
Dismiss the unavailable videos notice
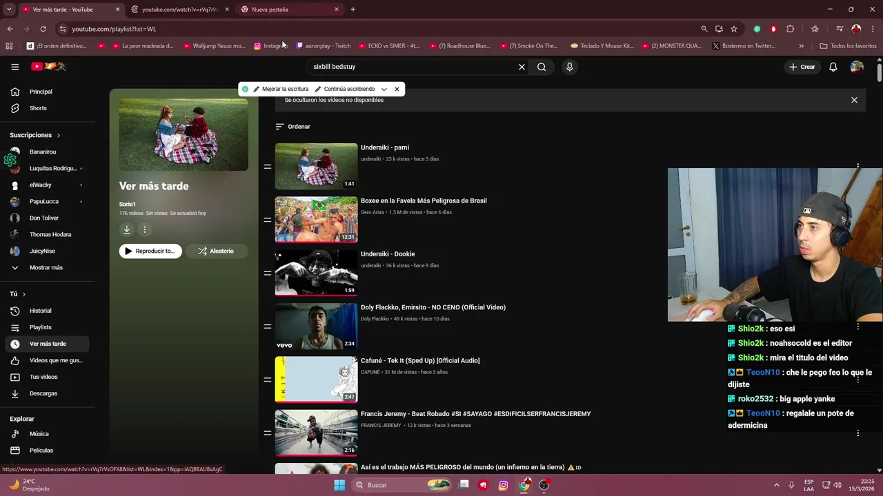coord(854,100)
